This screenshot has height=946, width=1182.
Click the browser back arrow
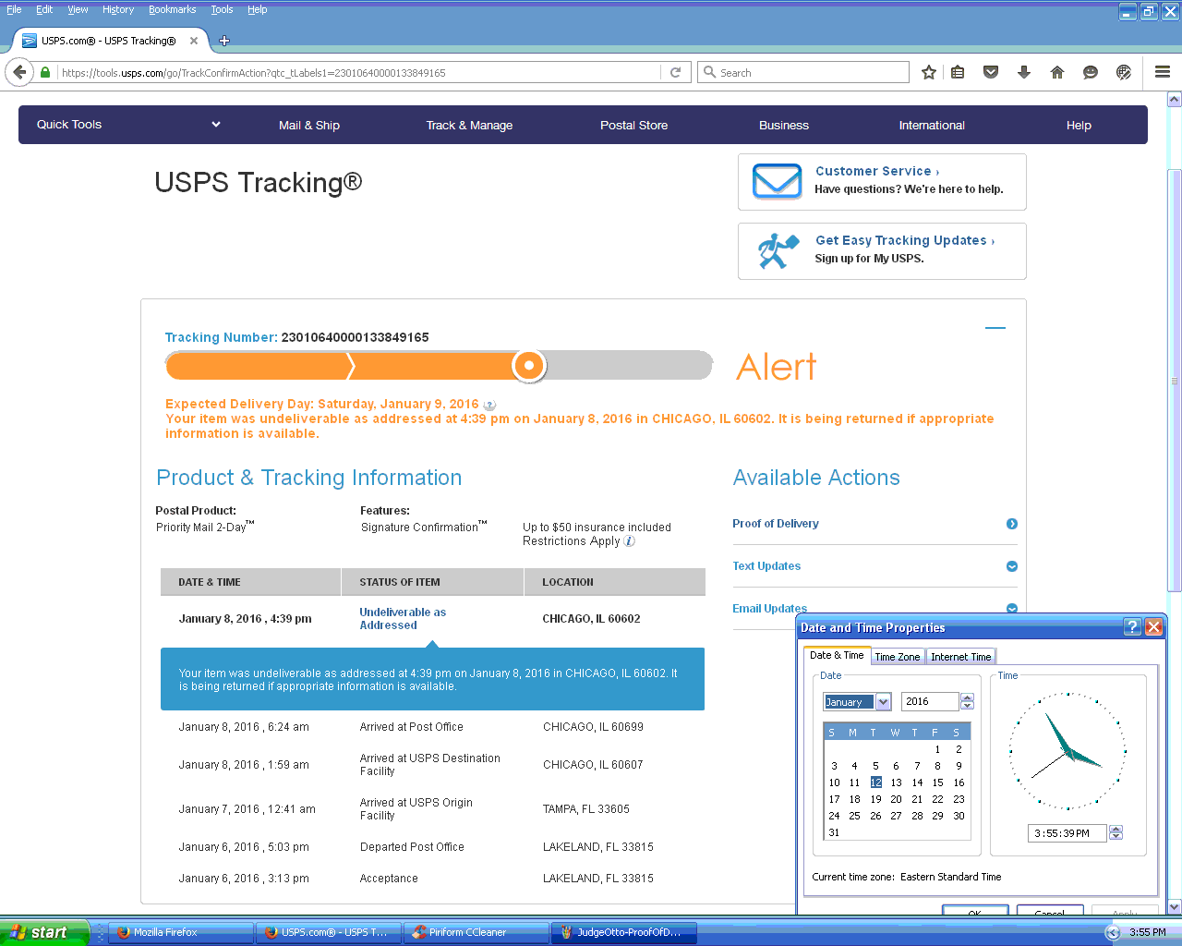(x=19, y=72)
